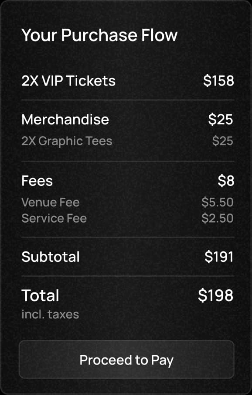Viewport: 252px width, 395px height.
Task: Click the Merchandise $25 total amount
Action: pos(221,120)
